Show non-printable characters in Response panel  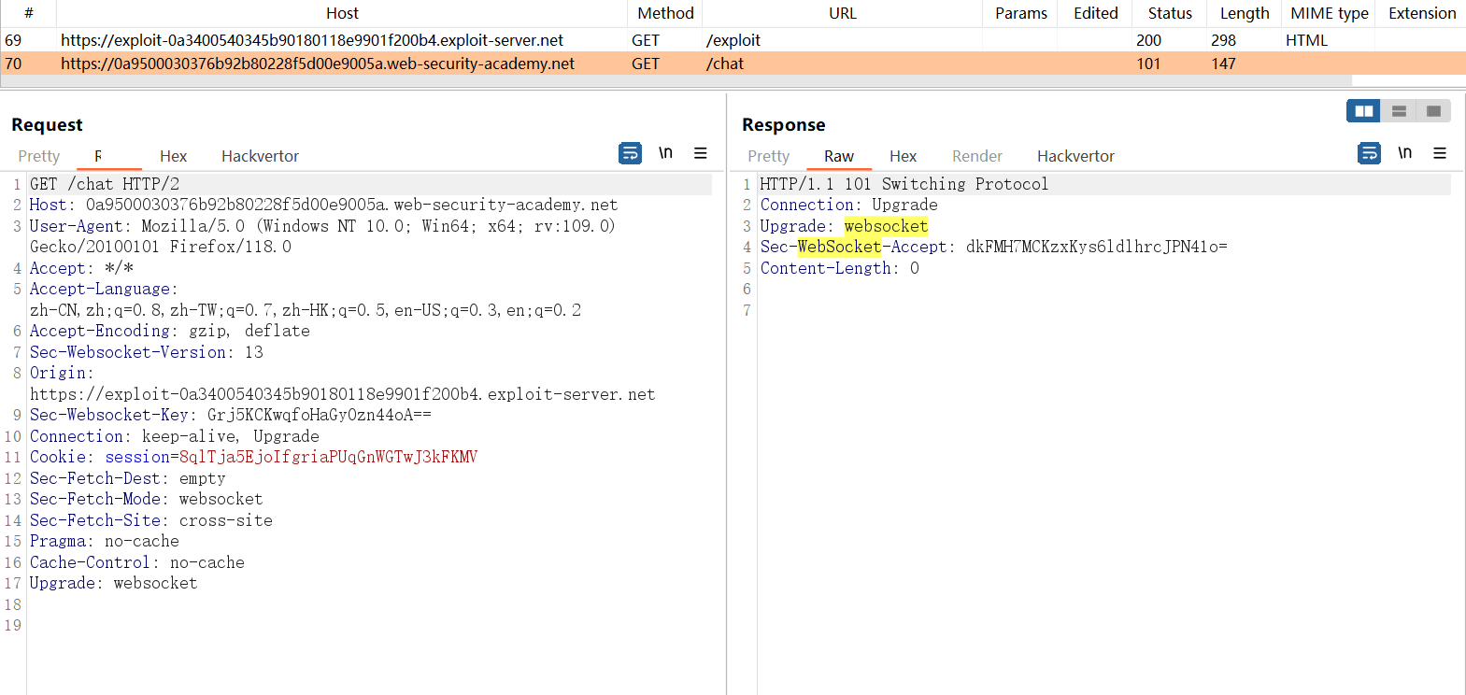1404,153
